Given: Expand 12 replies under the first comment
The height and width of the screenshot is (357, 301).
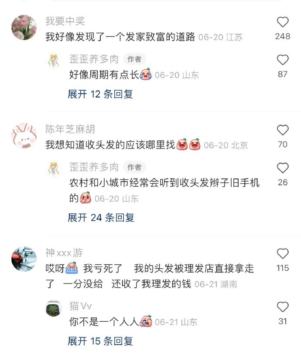Looking at the screenshot, I should click(100, 94).
